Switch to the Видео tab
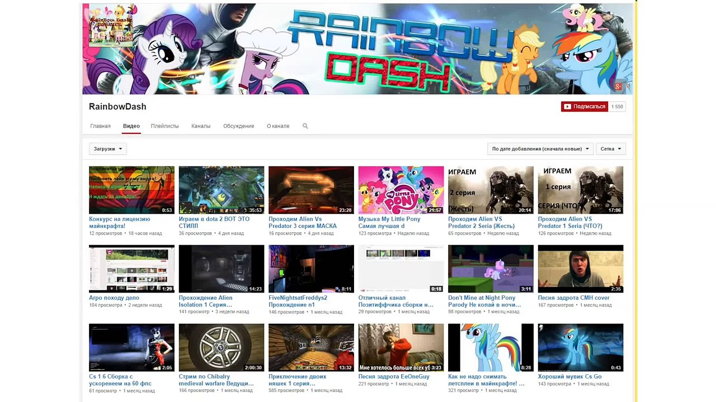This screenshot has height=402, width=716. tap(131, 126)
